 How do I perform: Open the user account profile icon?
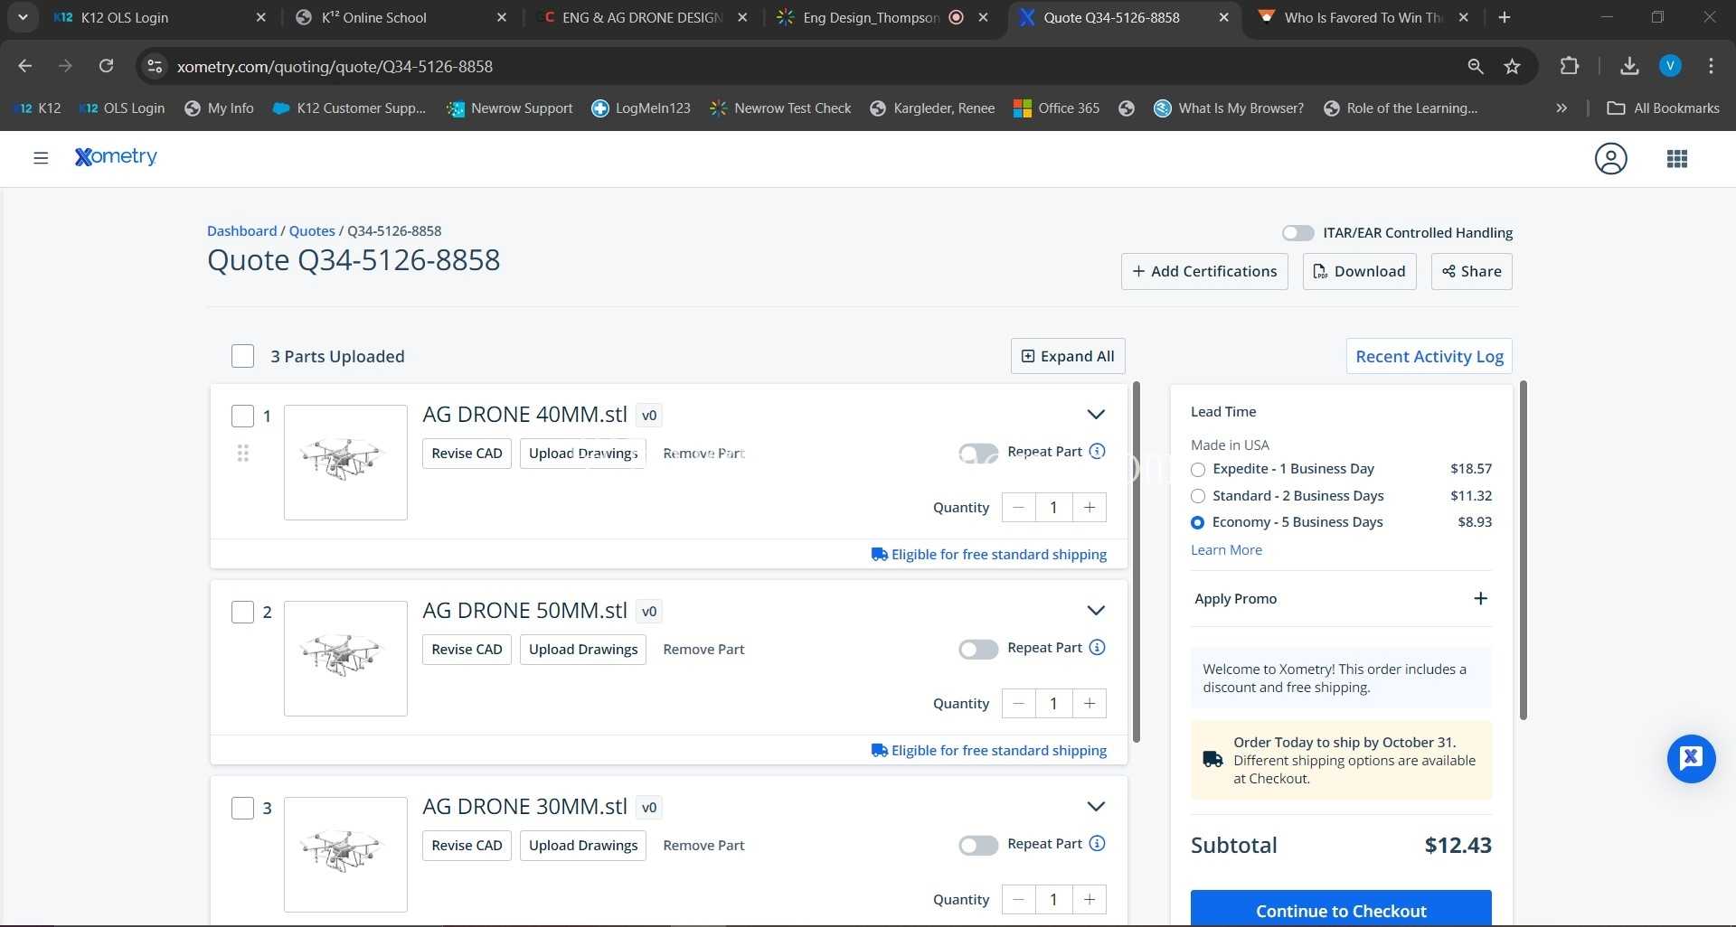(1610, 159)
